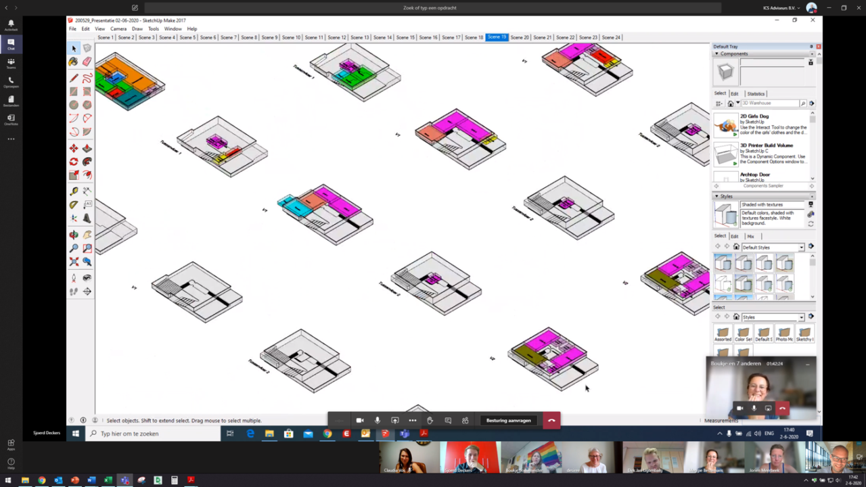The width and height of the screenshot is (866, 487).
Task: Click Besturing aanvragen button
Action: [508, 421]
